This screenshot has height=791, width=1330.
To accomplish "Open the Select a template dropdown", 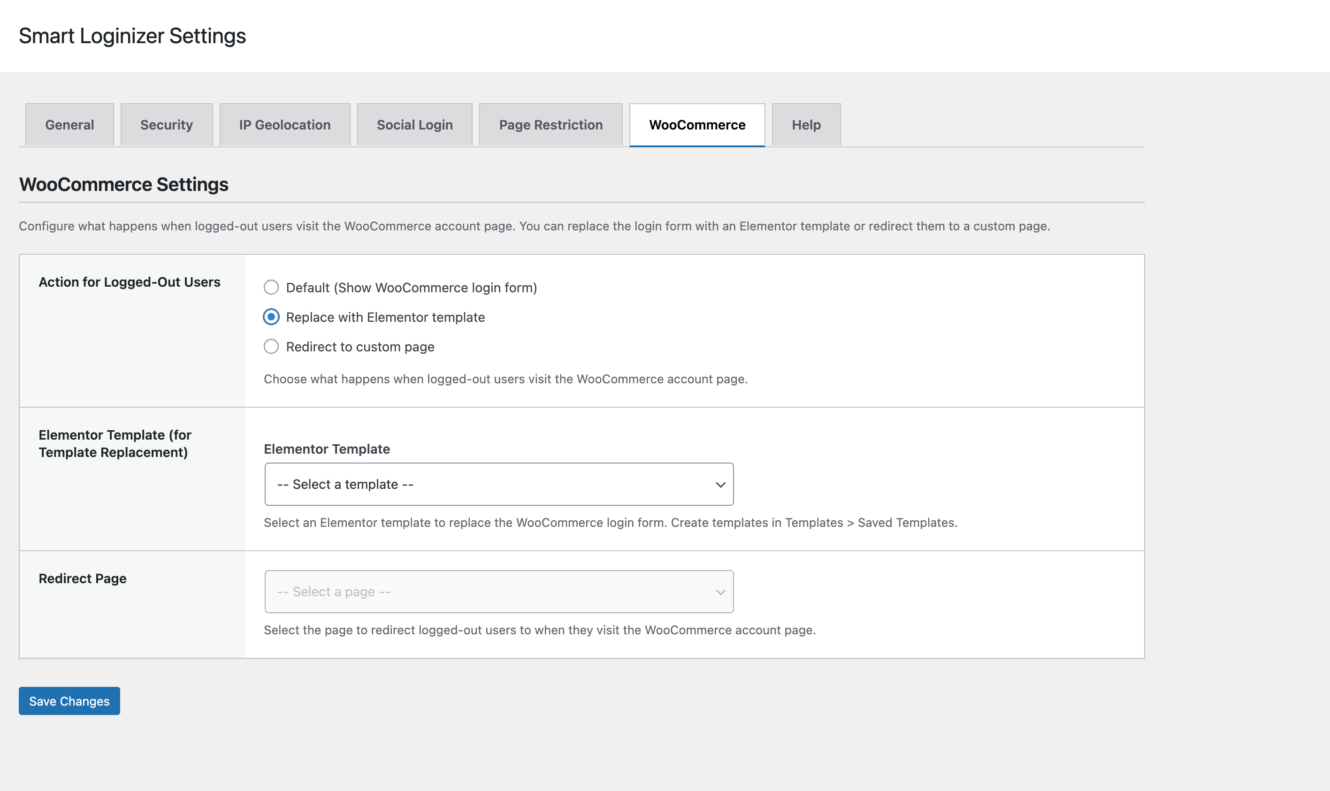I will click(x=499, y=484).
